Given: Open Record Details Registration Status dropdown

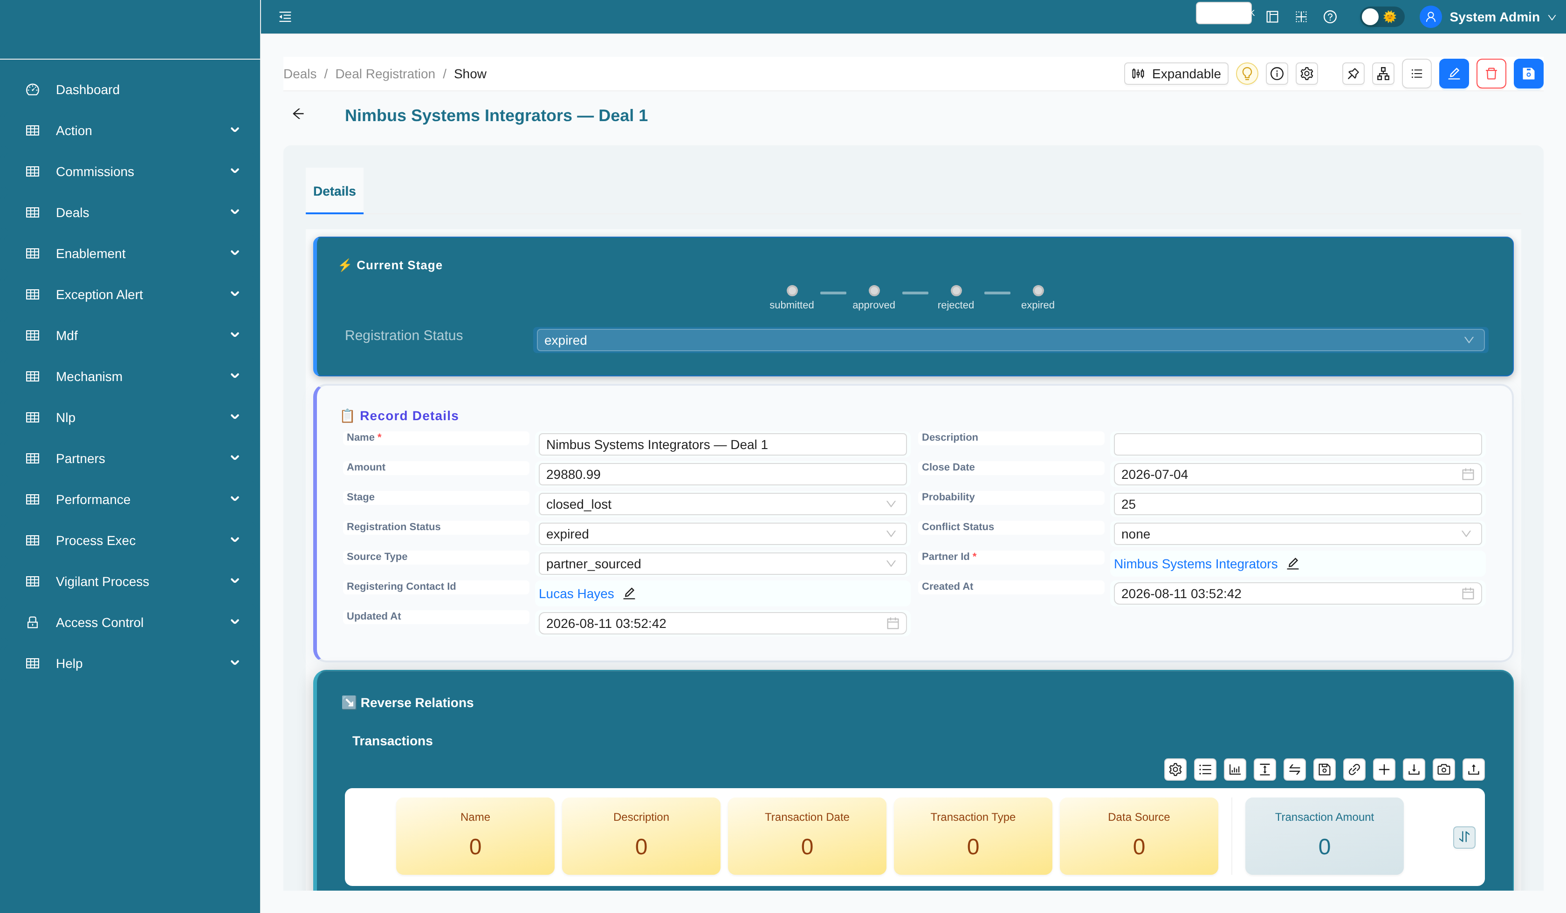Looking at the screenshot, I should pyautogui.click(x=722, y=534).
